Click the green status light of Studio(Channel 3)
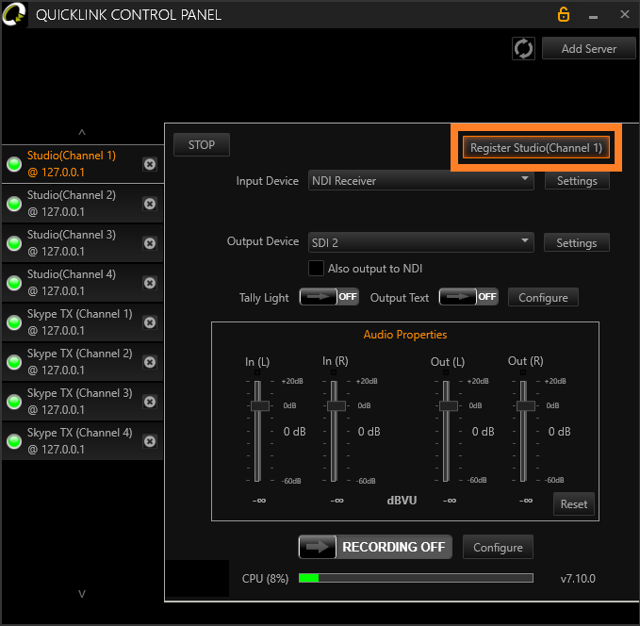The height and width of the screenshot is (626, 640). point(14,243)
